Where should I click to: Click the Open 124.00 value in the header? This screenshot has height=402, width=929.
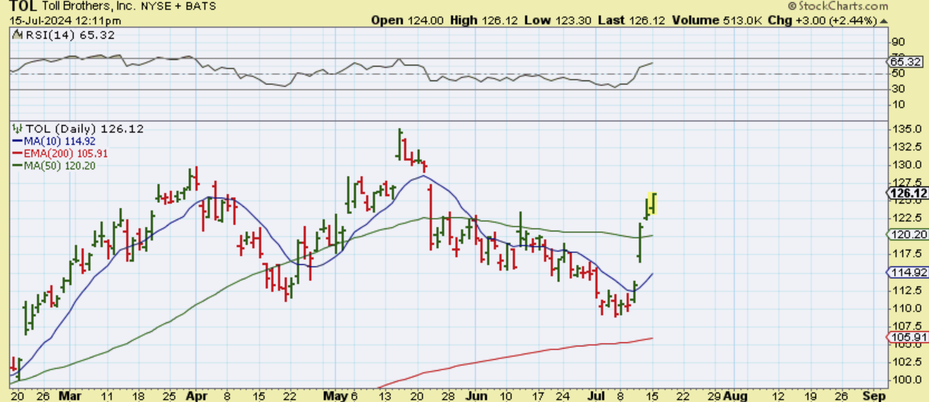(407, 20)
